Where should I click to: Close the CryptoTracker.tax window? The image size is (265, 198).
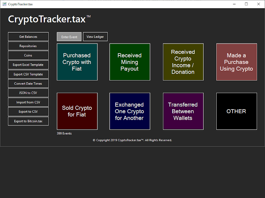click(259, 4)
